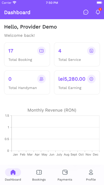This screenshot has width=104, height=185.
Task: Tap the '0.5' y-axis value
Action: coord(7,139)
